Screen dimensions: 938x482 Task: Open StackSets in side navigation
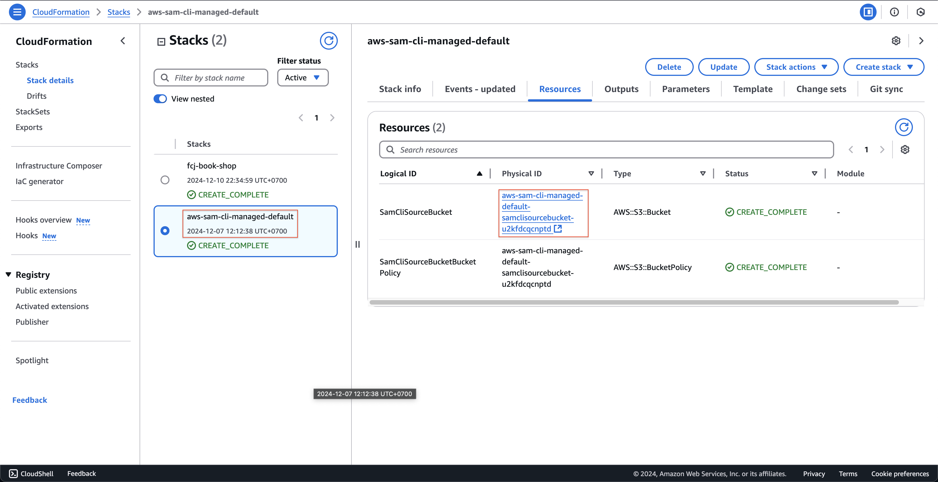click(32, 112)
